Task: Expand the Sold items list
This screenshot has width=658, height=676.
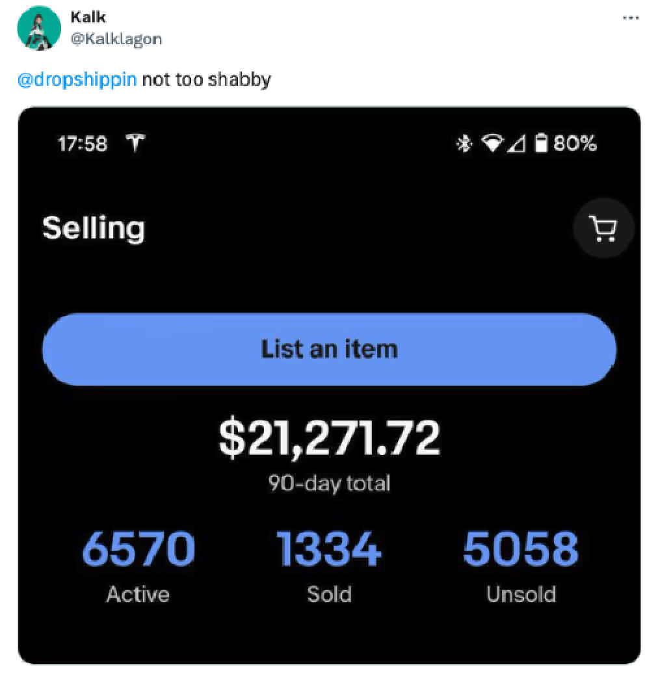Action: click(329, 593)
